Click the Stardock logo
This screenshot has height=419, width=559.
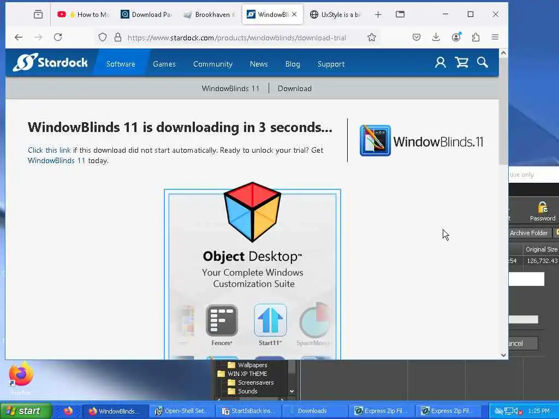[x=50, y=62]
